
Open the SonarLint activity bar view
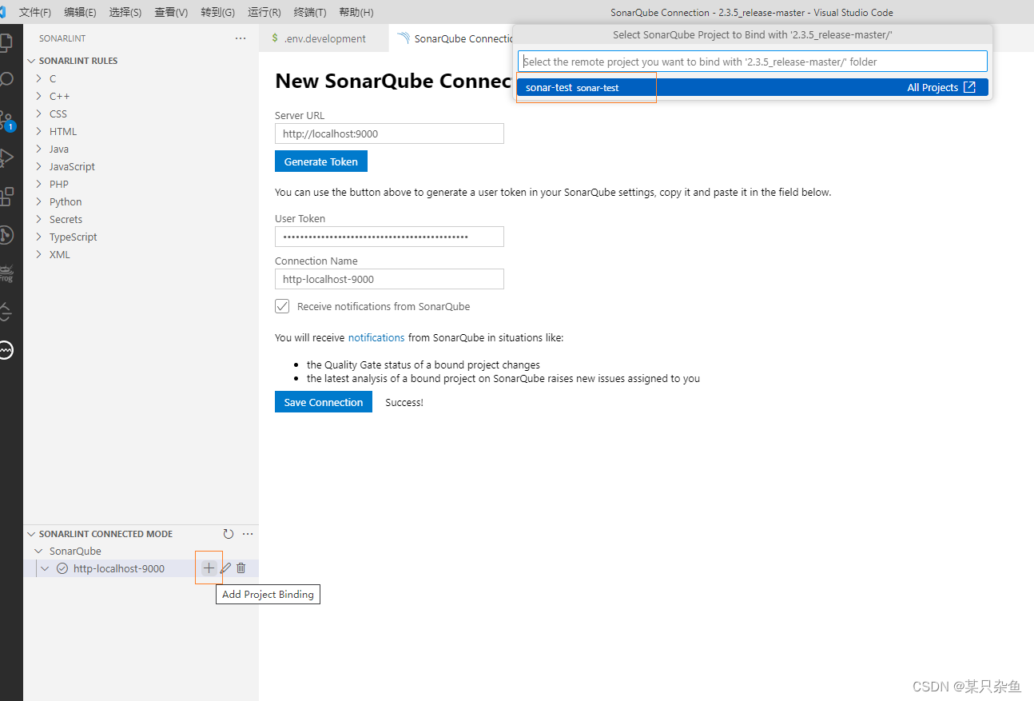click(6, 349)
